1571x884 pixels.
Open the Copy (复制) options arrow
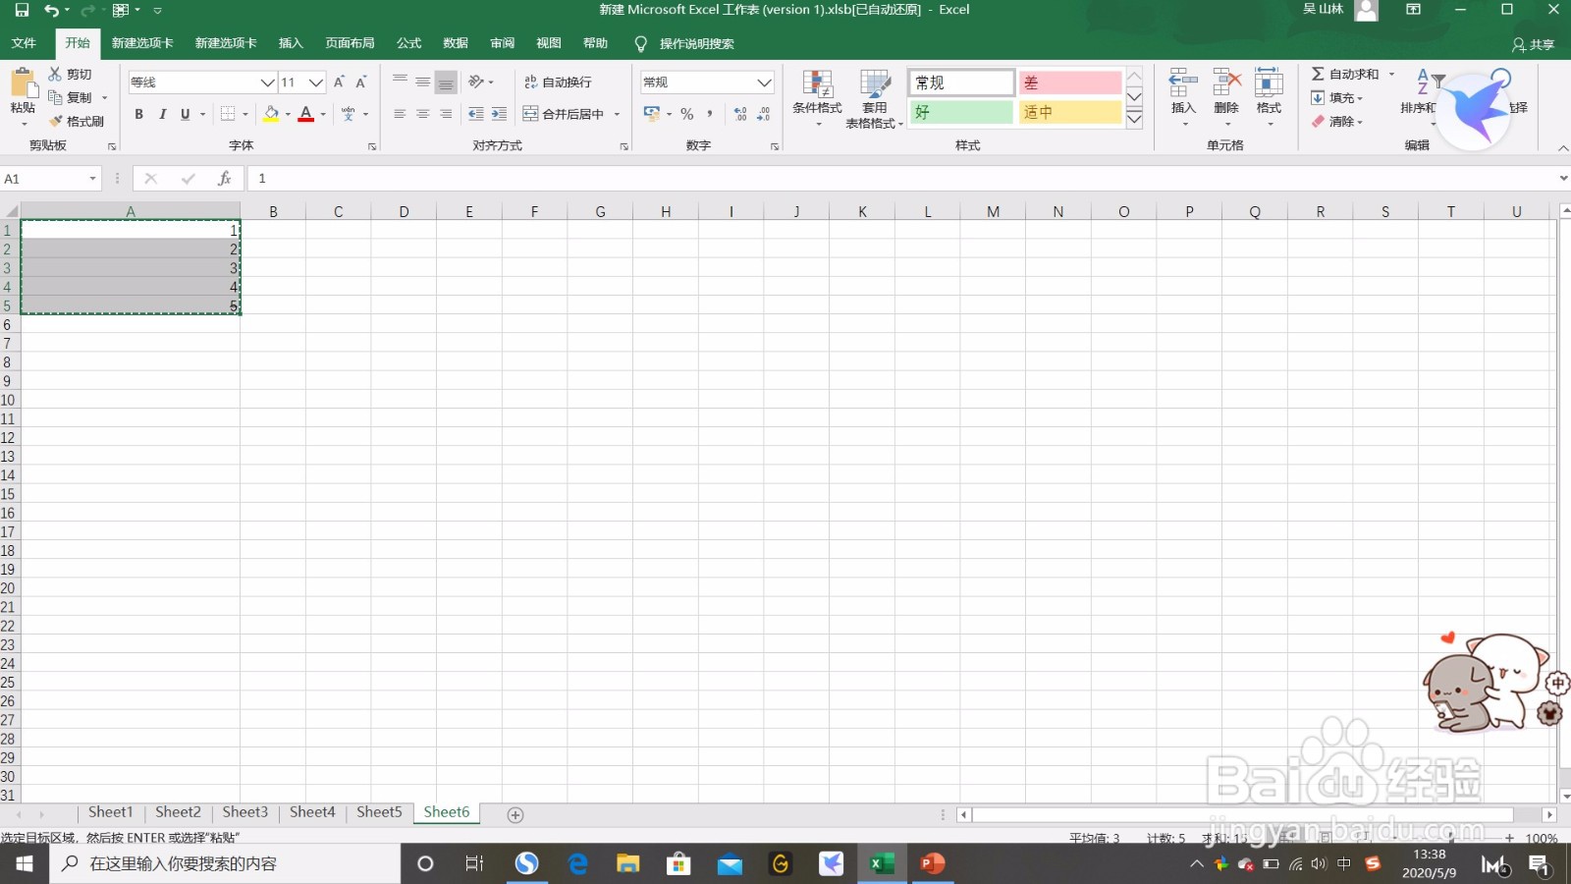(105, 98)
